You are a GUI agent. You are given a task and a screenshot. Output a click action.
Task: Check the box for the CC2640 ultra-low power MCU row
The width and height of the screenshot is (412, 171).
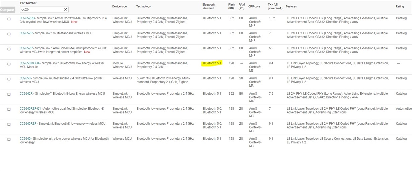[9, 139]
